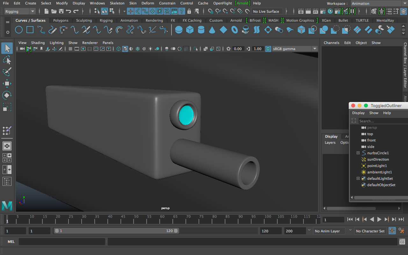The image size is (408, 255).
Task: Switch to the Polygons shelf tab
Action: pyautogui.click(x=61, y=20)
